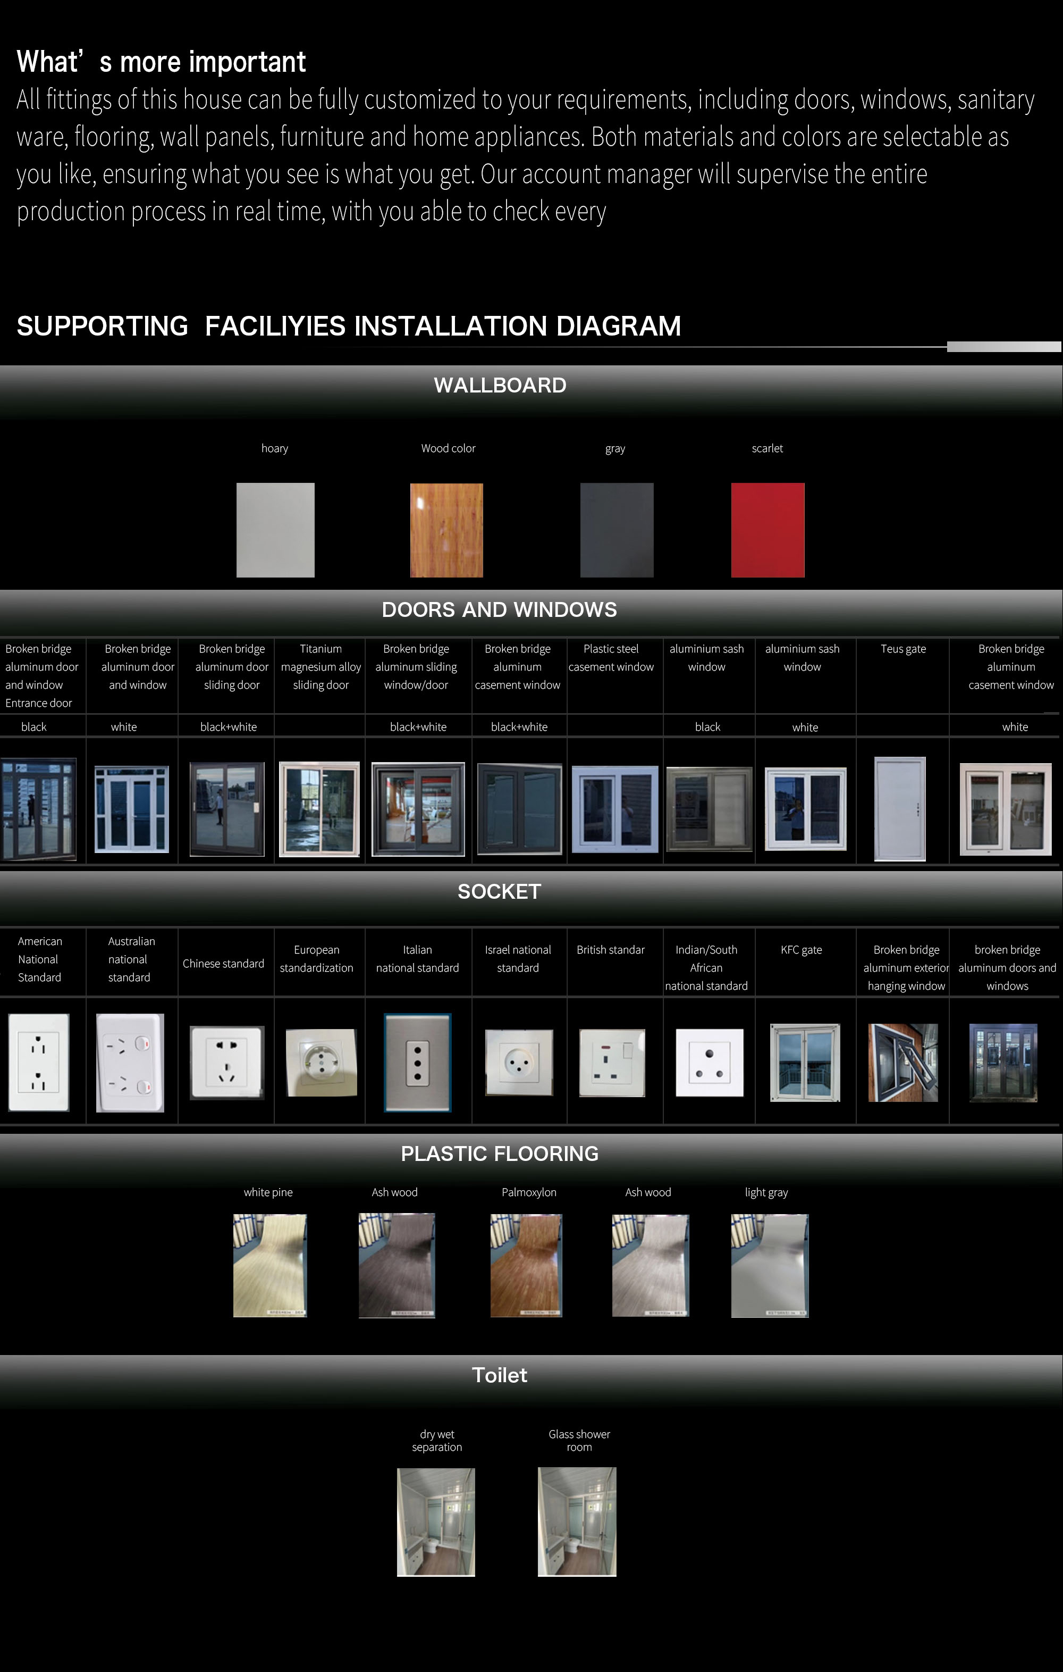
Task: Click the European standardization socket picture
Action: (x=320, y=1061)
